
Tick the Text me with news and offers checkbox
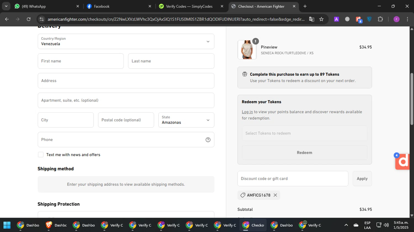41,155
